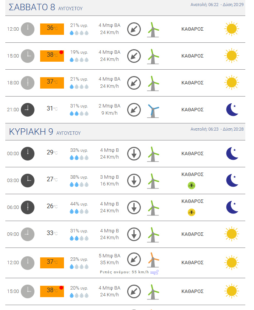Click the green mosquito icon at 03:00
This screenshot has width=254, height=310.
191,185
